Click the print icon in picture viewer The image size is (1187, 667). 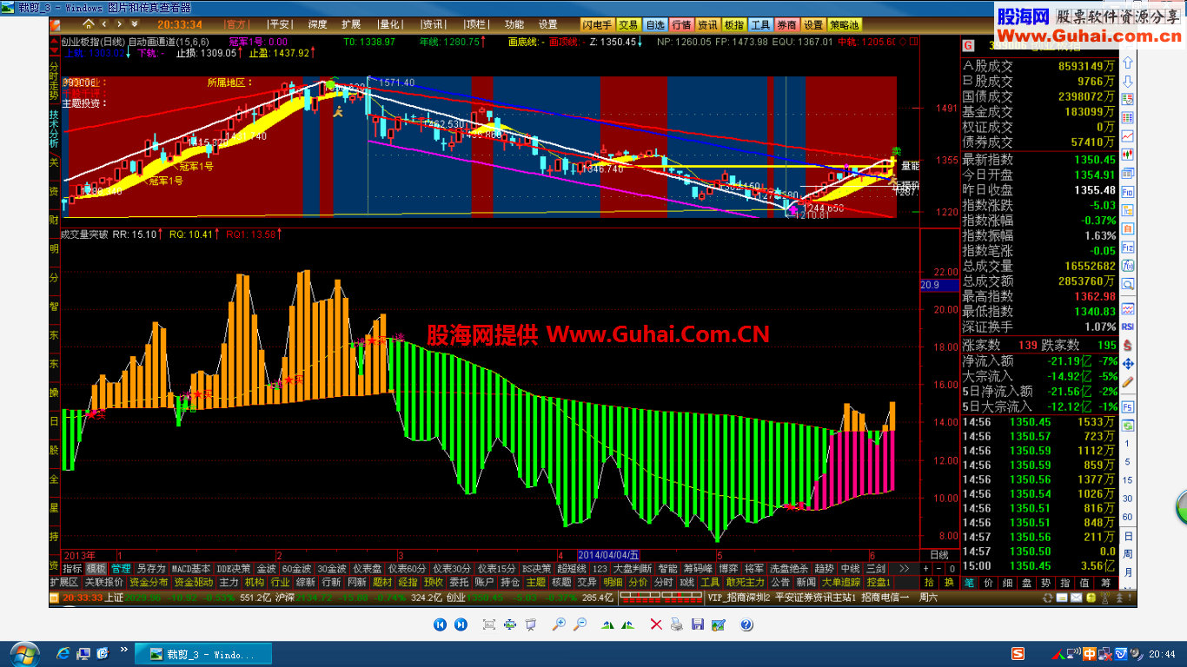coord(675,624)
